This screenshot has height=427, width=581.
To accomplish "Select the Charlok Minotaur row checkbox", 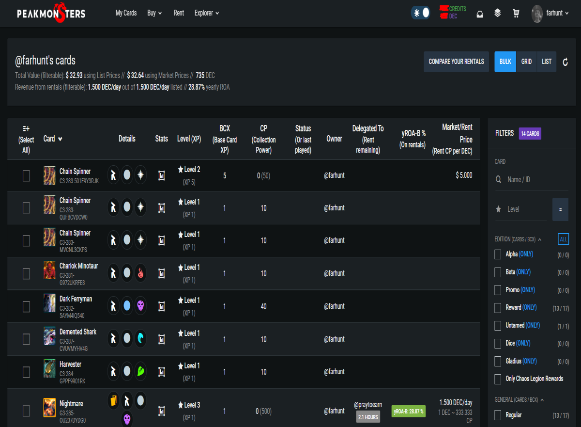I will (x=26, y=274).
